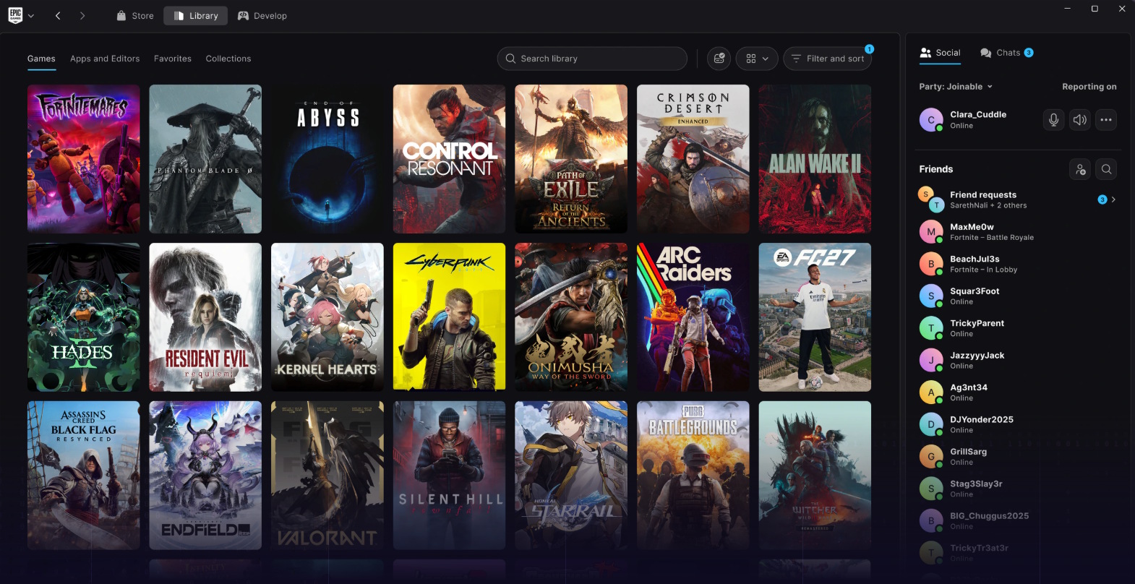1135x584 pixels.
Task: Open the grid view dropdown
Action: point(757,59)
